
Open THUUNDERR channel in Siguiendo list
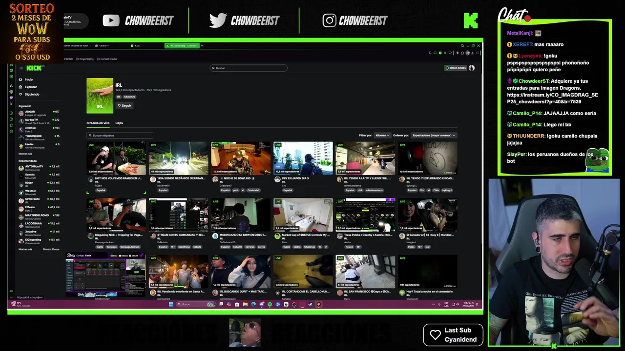coord(39,137)
